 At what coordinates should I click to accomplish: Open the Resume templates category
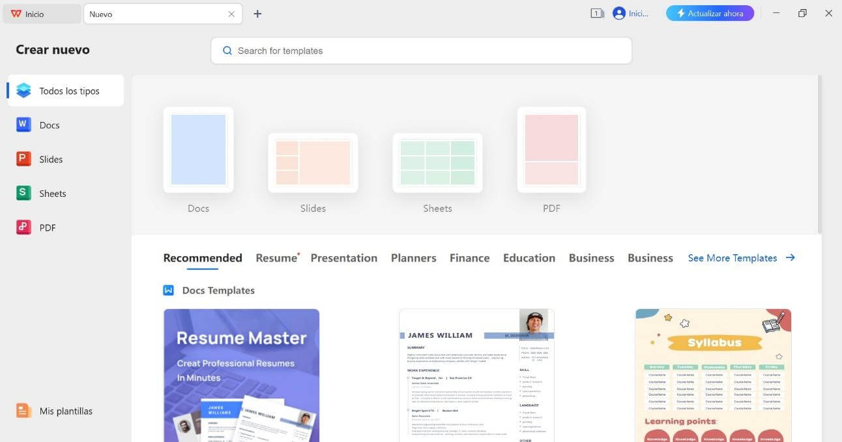276,258
